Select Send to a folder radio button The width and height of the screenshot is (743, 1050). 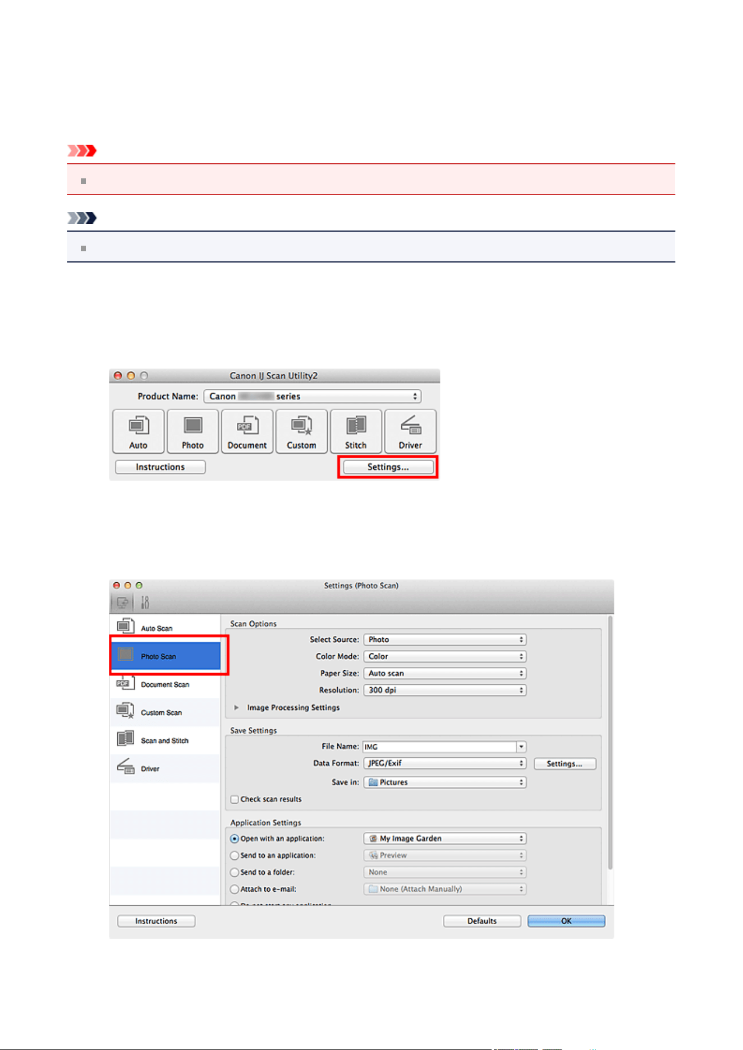click(x=235, y=873)
